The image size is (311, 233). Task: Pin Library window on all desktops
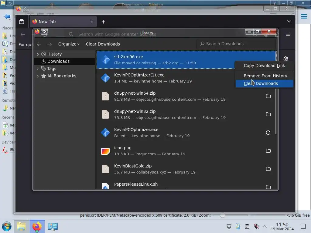click(x=44, y=32)
